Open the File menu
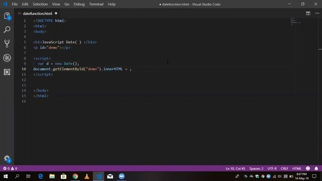 coord(15,4)
